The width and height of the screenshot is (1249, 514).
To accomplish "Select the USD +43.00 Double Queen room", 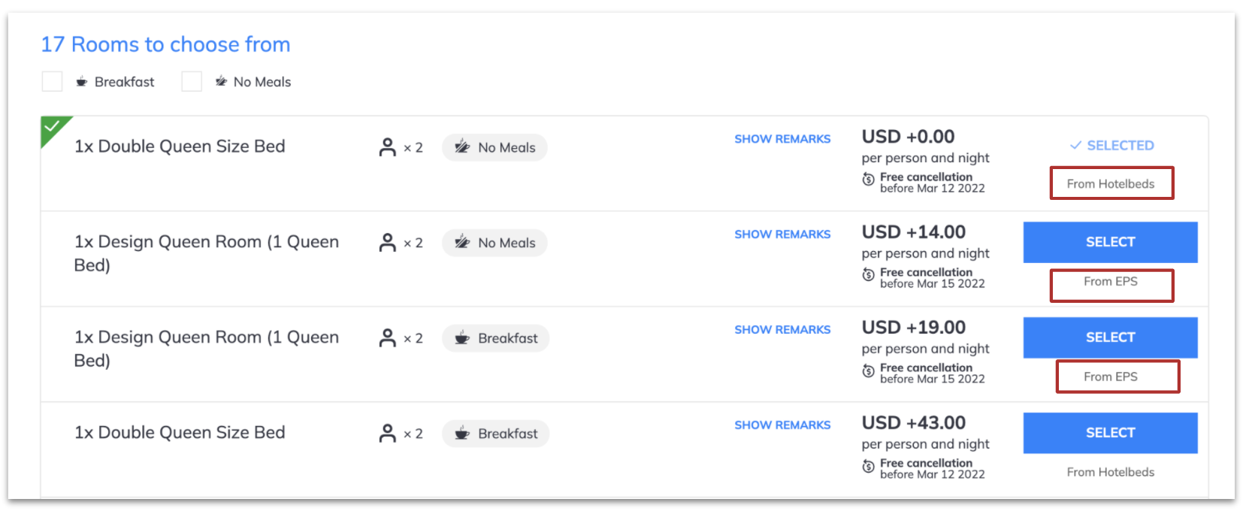I will point(1110,433).
